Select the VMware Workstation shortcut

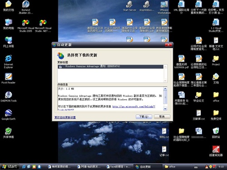pyautogui.click(x=164, y=7)
